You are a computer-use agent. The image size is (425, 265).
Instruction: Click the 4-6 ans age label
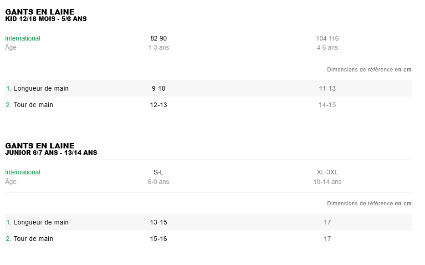tap(327, 47)
